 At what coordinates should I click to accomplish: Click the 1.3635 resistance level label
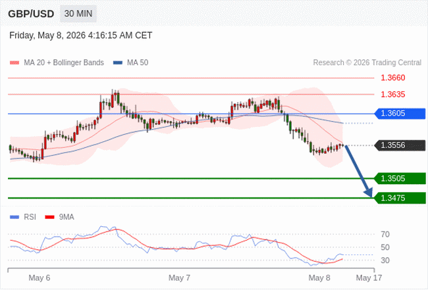pyautogui.click(x=393, y=94)
